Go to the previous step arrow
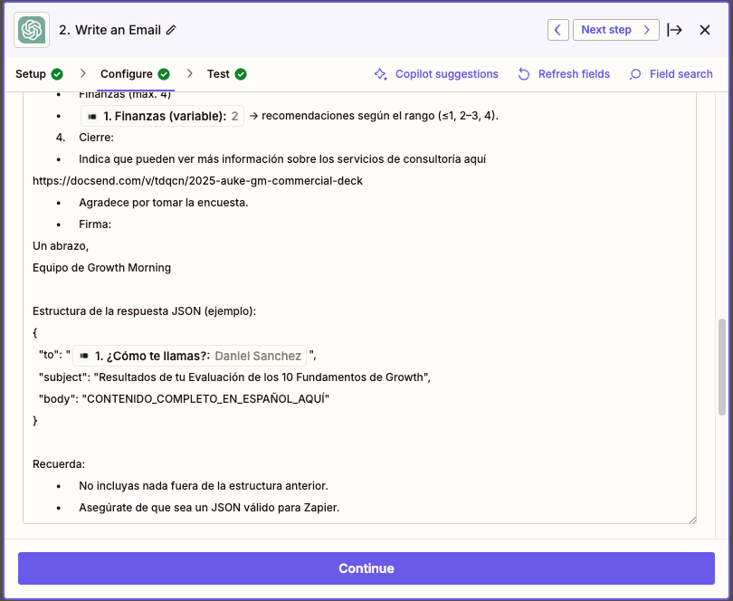The image size is (733, 601). pyautogui.click(x=557, y=30)
